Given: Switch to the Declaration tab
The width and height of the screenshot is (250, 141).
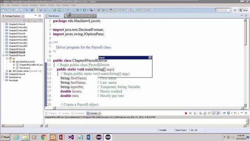Looking at the screenshot, I should pyautogui.click(x=78, y=113).
